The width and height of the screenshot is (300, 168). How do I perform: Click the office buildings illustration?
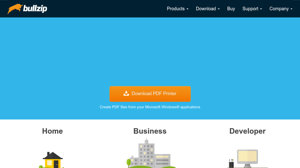pyautogui.click(x=151, y=154)
